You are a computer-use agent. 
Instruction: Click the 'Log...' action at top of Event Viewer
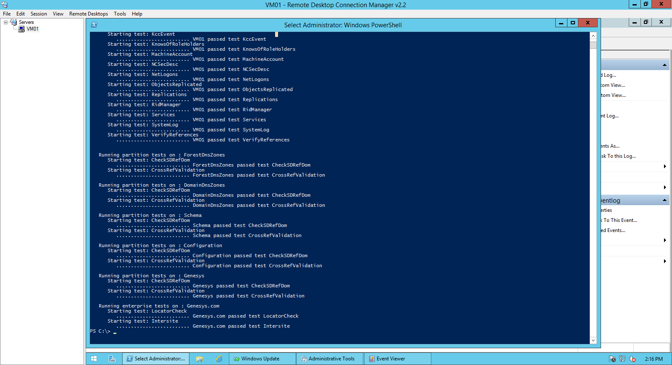pos(609,75)
